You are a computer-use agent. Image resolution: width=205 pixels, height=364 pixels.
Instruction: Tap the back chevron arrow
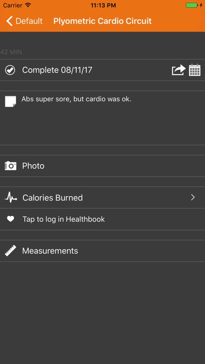(9, 21)
